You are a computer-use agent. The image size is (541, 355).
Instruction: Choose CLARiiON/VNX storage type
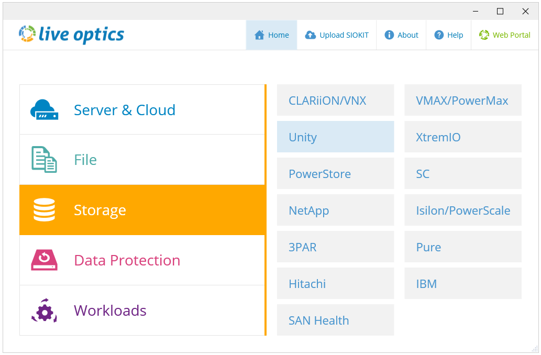[335, 101]
